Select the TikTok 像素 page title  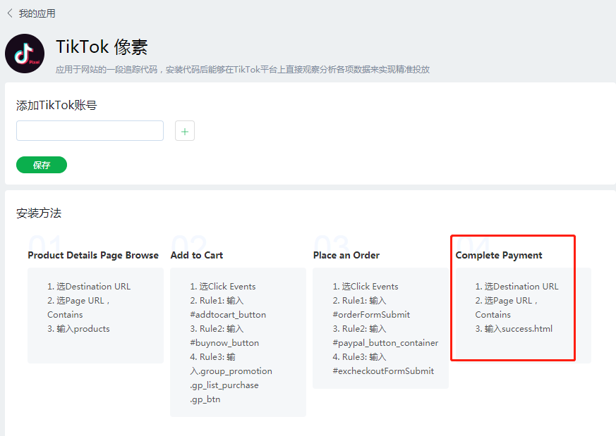point(102,47)
